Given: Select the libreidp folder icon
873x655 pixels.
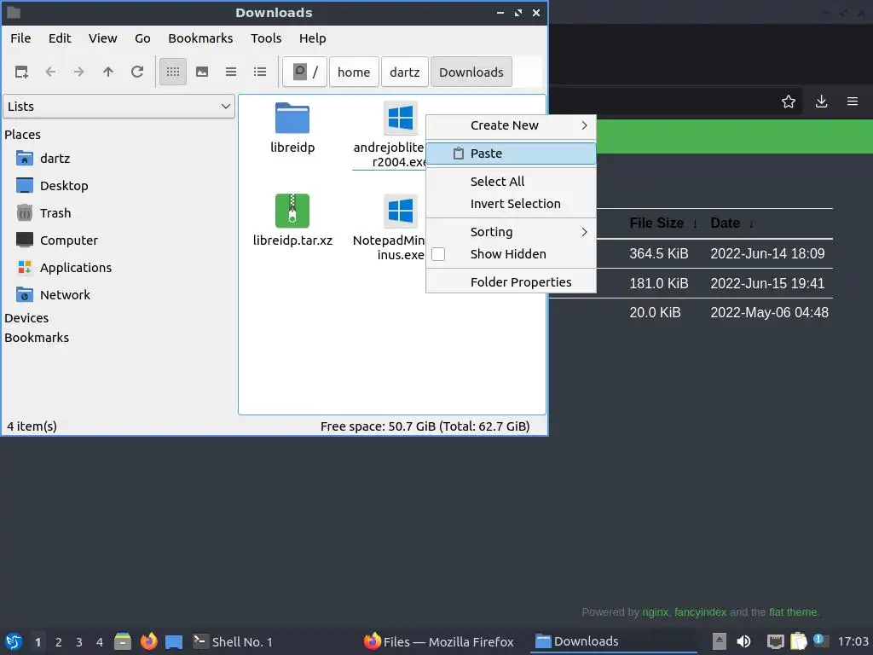Looking at the screenshot, I should click(292, 118).
